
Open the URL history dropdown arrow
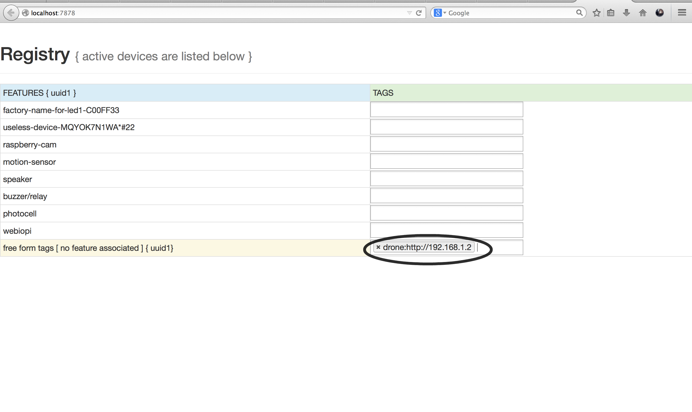(409, 13)
